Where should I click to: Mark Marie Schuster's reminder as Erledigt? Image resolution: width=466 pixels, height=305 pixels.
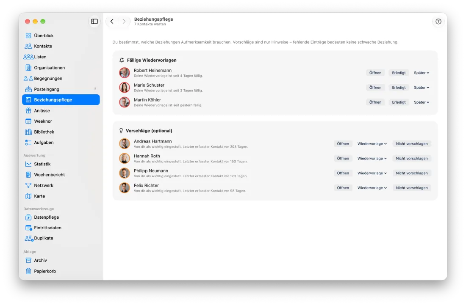coord(399,88)
